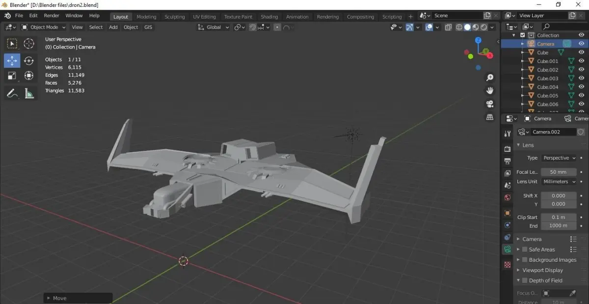Open the World properties tab
The height and width of the screenshot is (304, 589).
[x=508, y=197]
